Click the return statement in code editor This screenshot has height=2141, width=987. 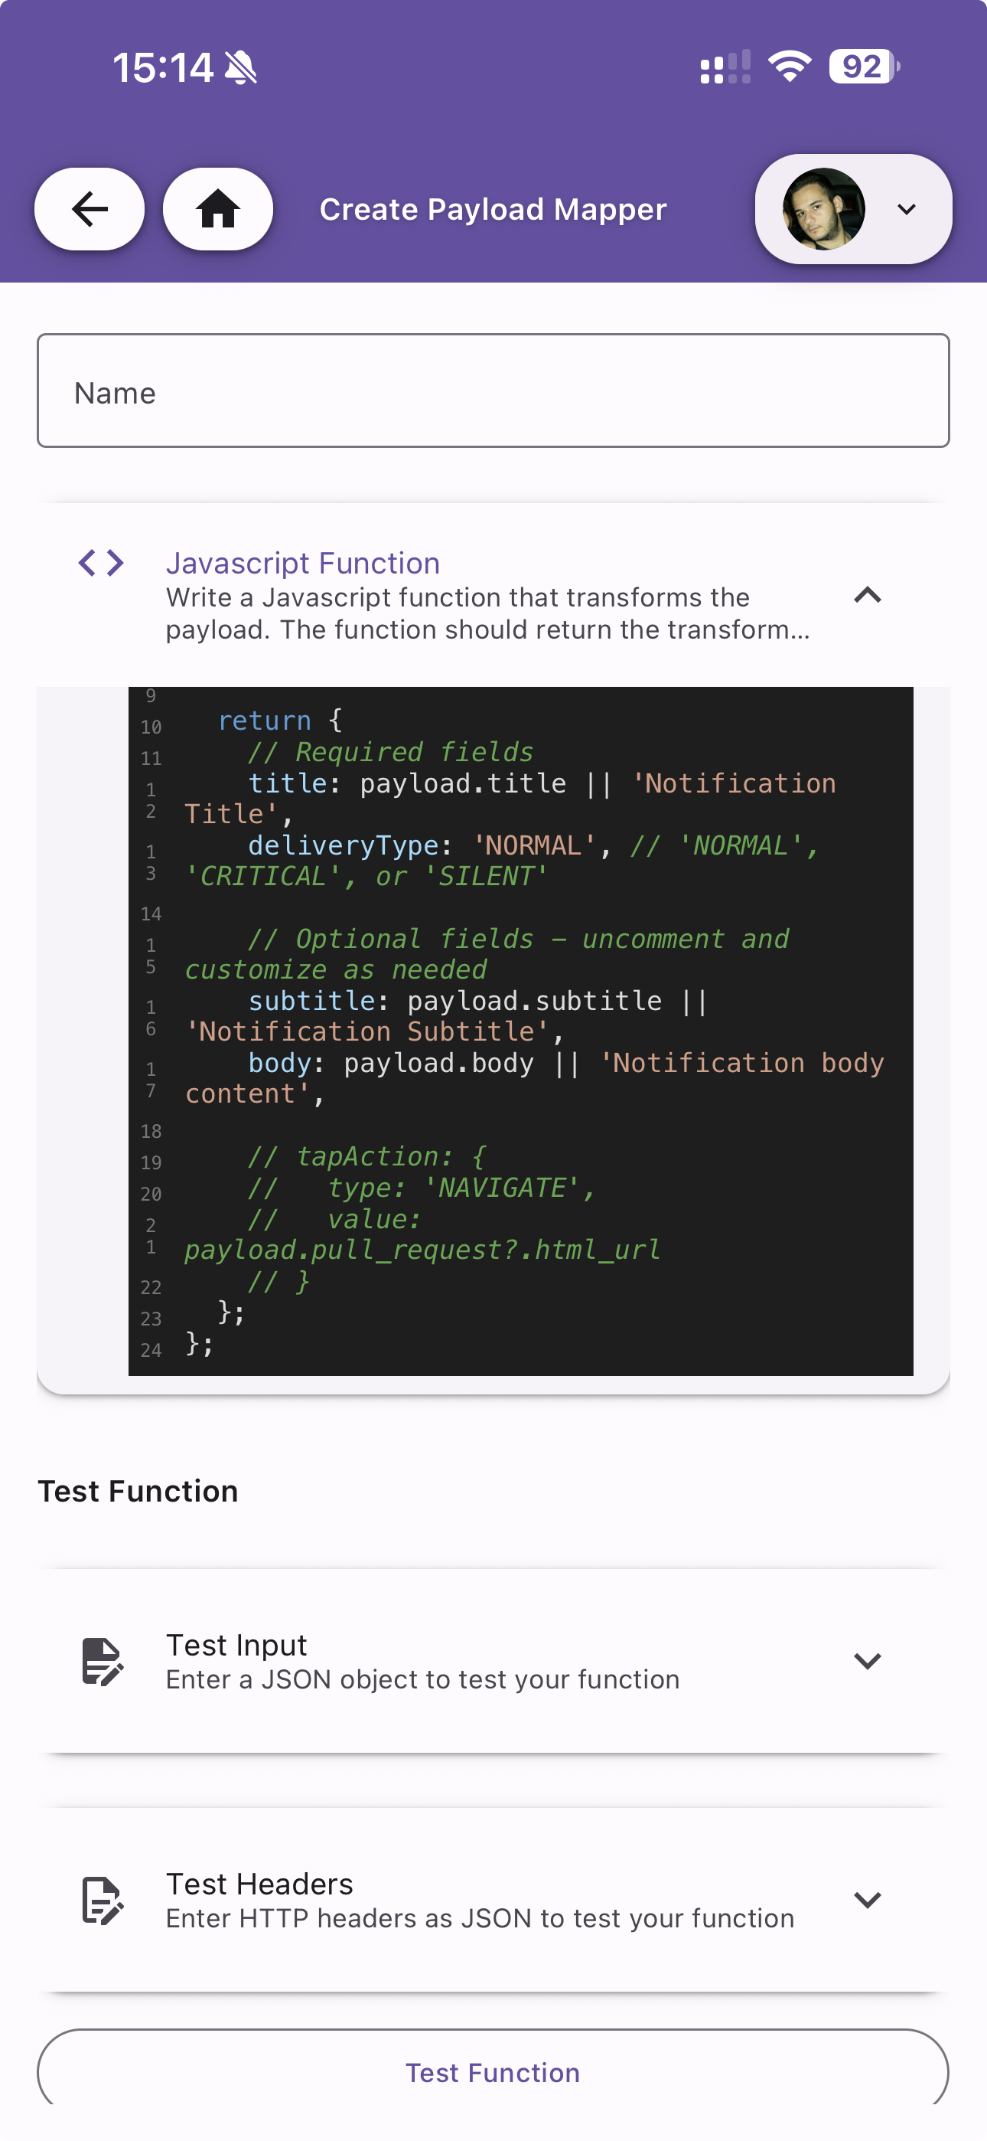click(264, 721)
